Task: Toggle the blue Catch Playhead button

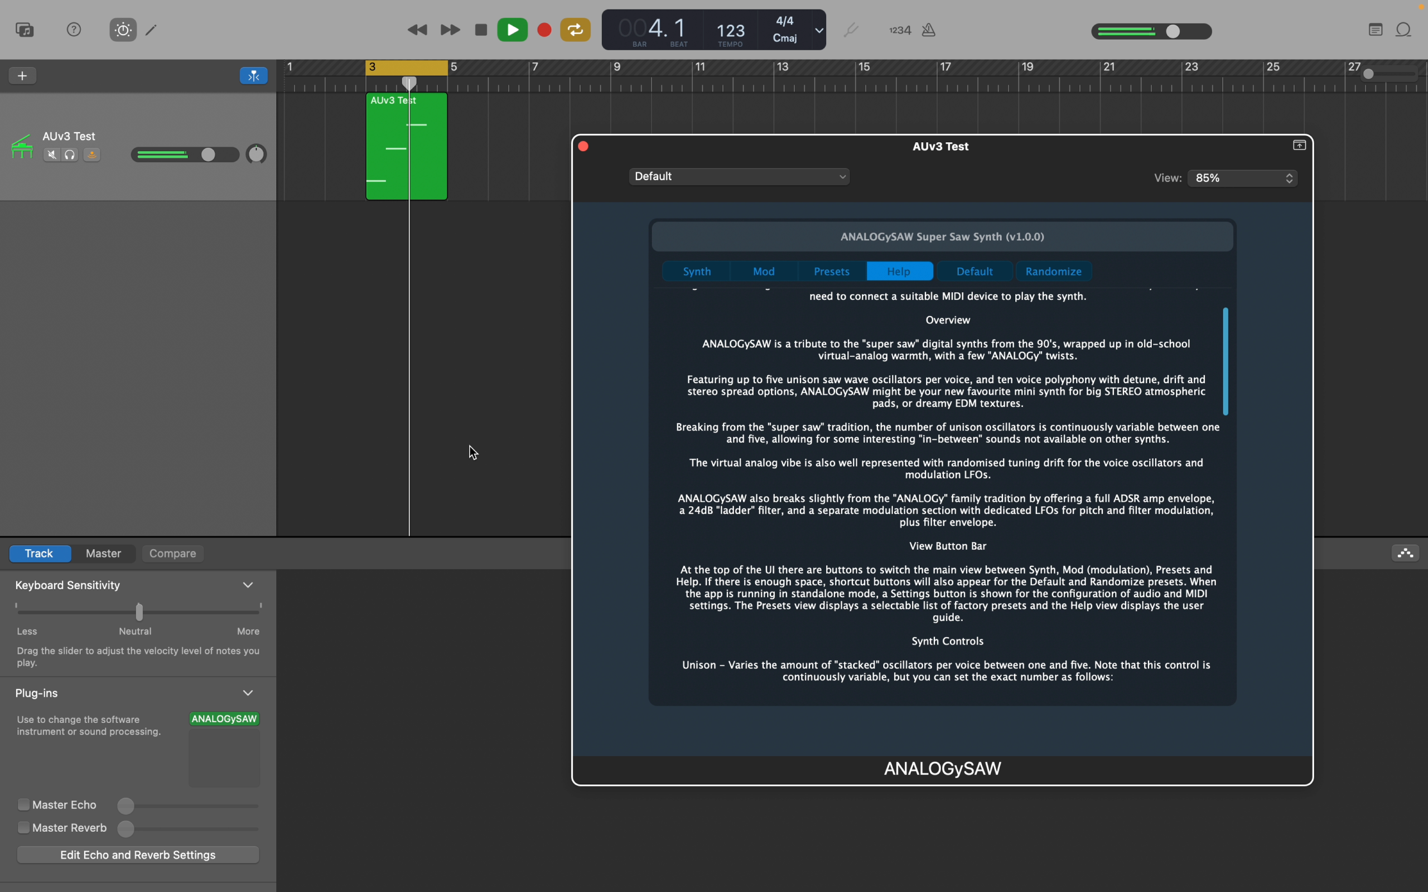Action: click(254, 75)
